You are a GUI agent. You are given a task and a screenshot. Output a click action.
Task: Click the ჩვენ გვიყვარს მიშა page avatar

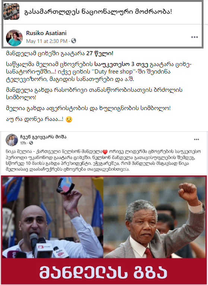(x=12, y=140)
